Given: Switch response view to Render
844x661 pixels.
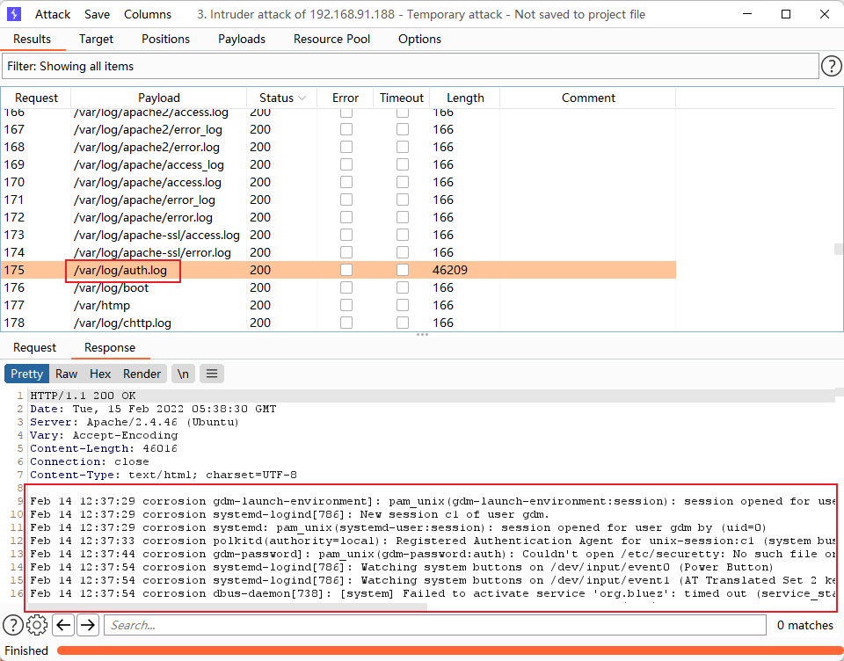Looking at the screenshot, I should click(142, 374).
